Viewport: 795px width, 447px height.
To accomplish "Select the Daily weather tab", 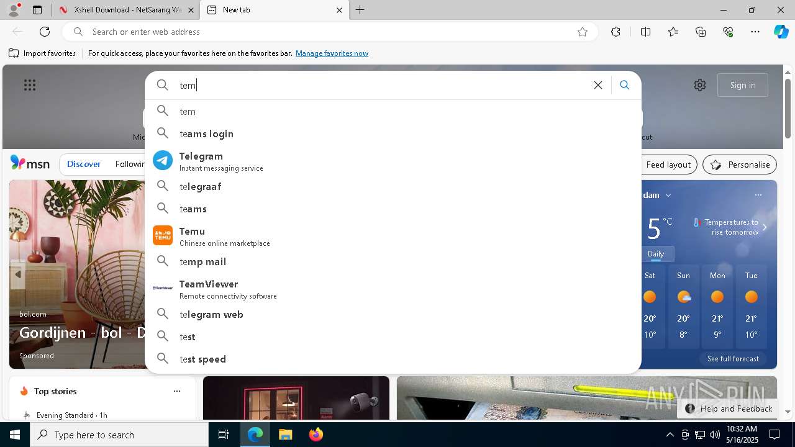I will pos(656,253).
